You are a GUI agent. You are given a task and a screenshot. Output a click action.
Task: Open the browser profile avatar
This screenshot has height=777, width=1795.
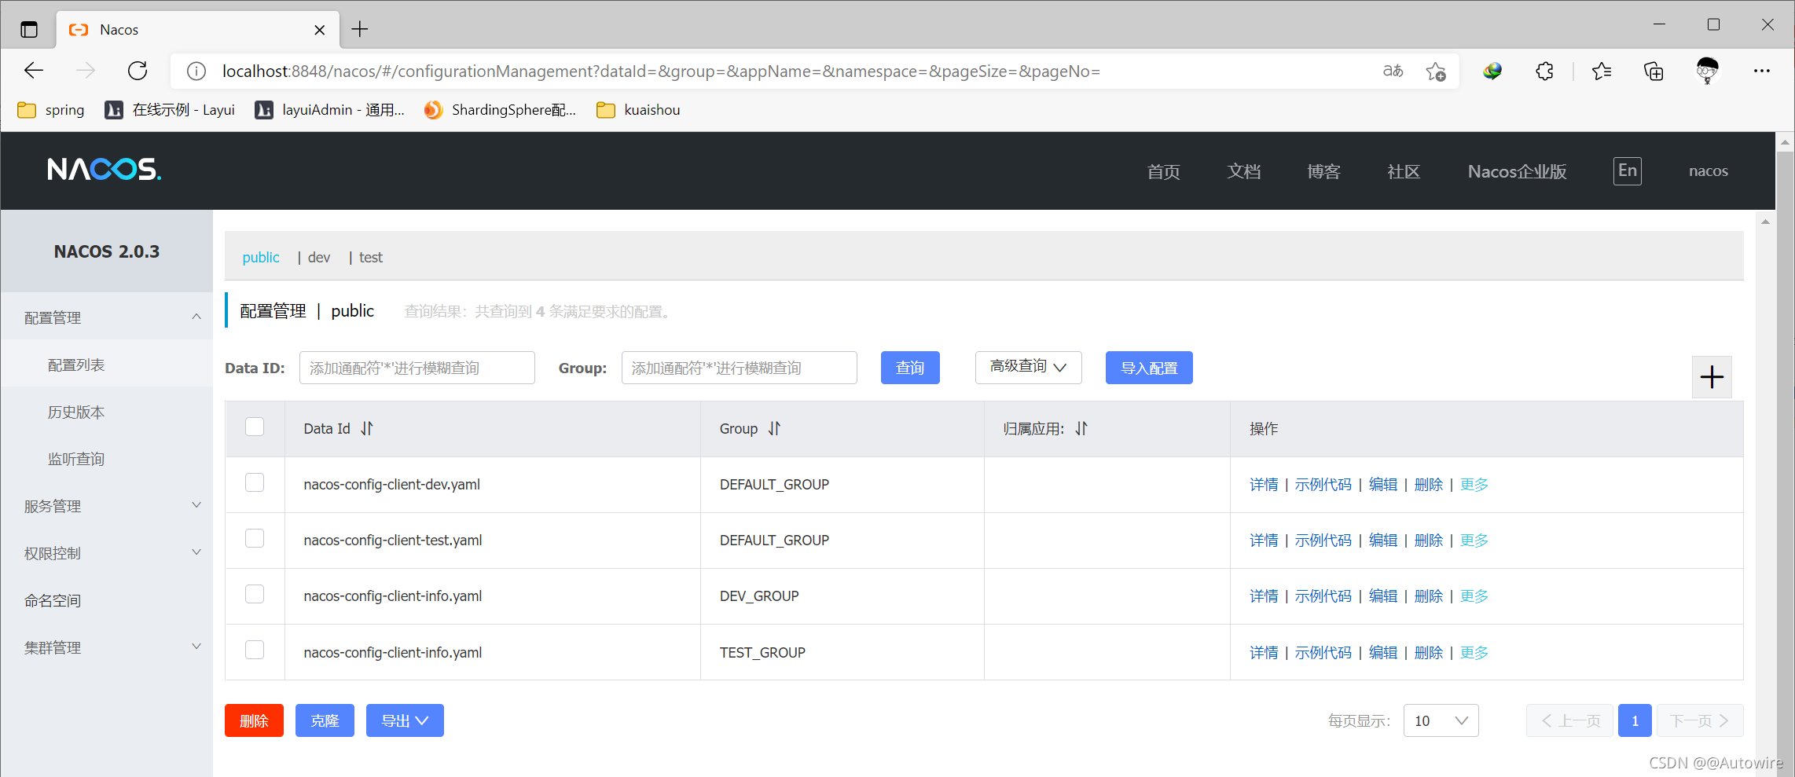pos(1707,71)
